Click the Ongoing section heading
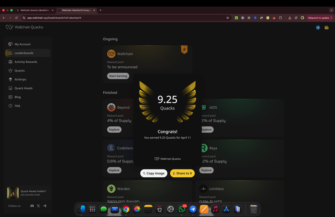335x217 pixels. coord(110,39)
